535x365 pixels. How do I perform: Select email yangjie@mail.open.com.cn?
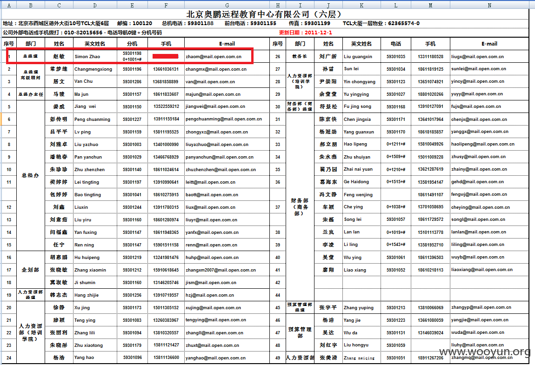480,320
